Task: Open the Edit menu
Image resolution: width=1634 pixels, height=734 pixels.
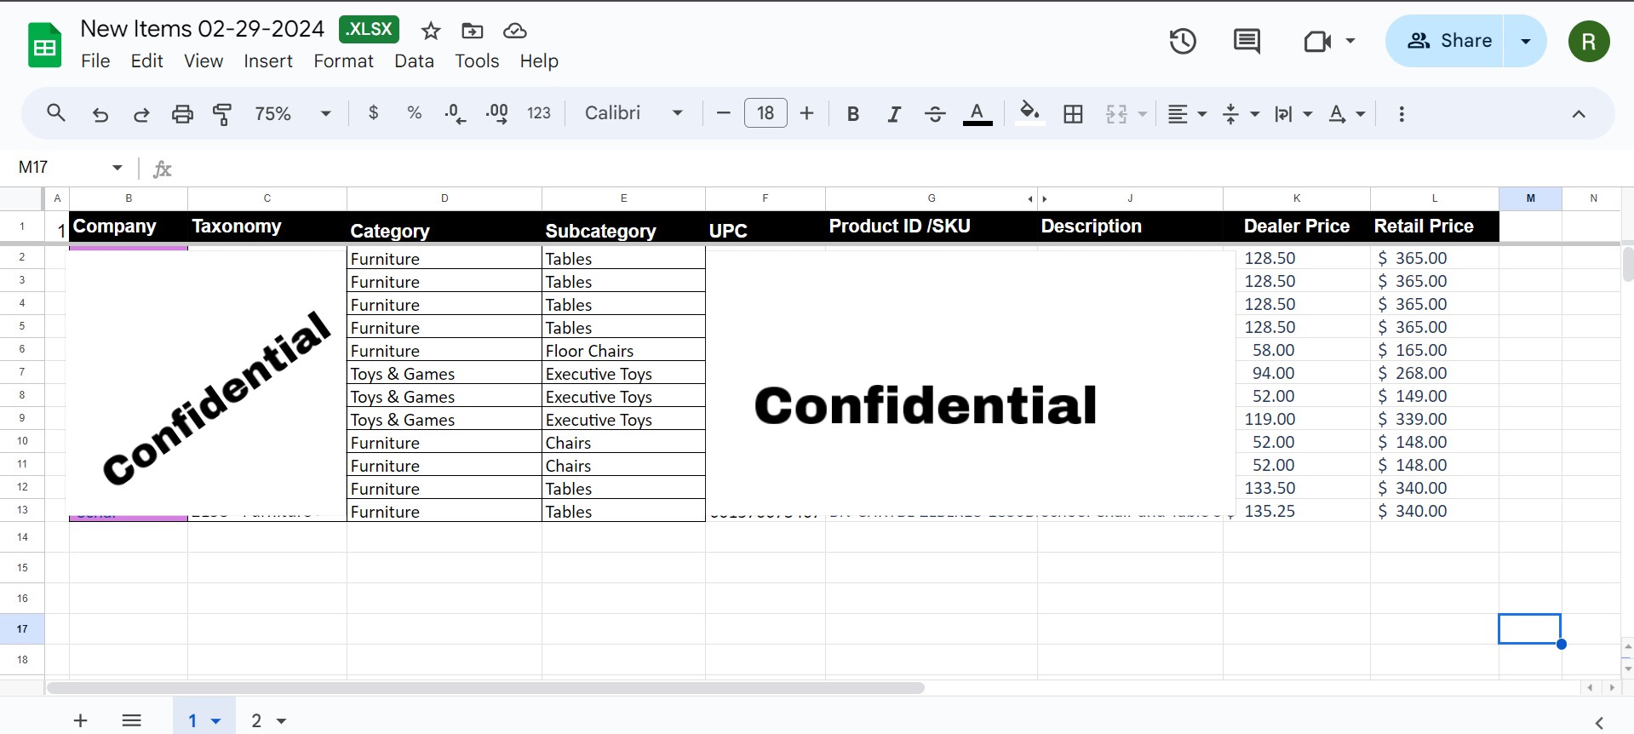Action: coord(146,61)
